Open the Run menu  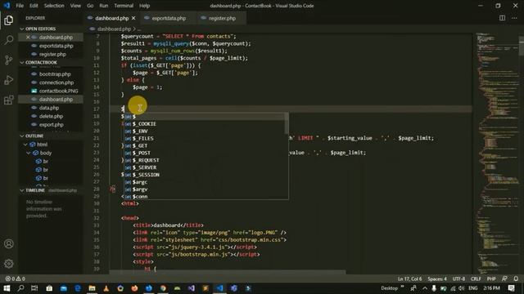tap(104, 6)
